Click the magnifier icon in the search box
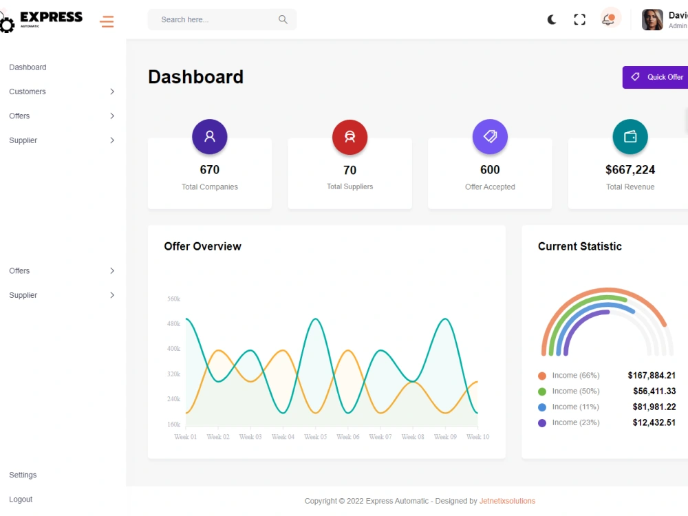 [283, 19]
